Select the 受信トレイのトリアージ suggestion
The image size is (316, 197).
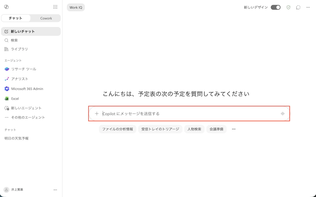tap(160, 129)
